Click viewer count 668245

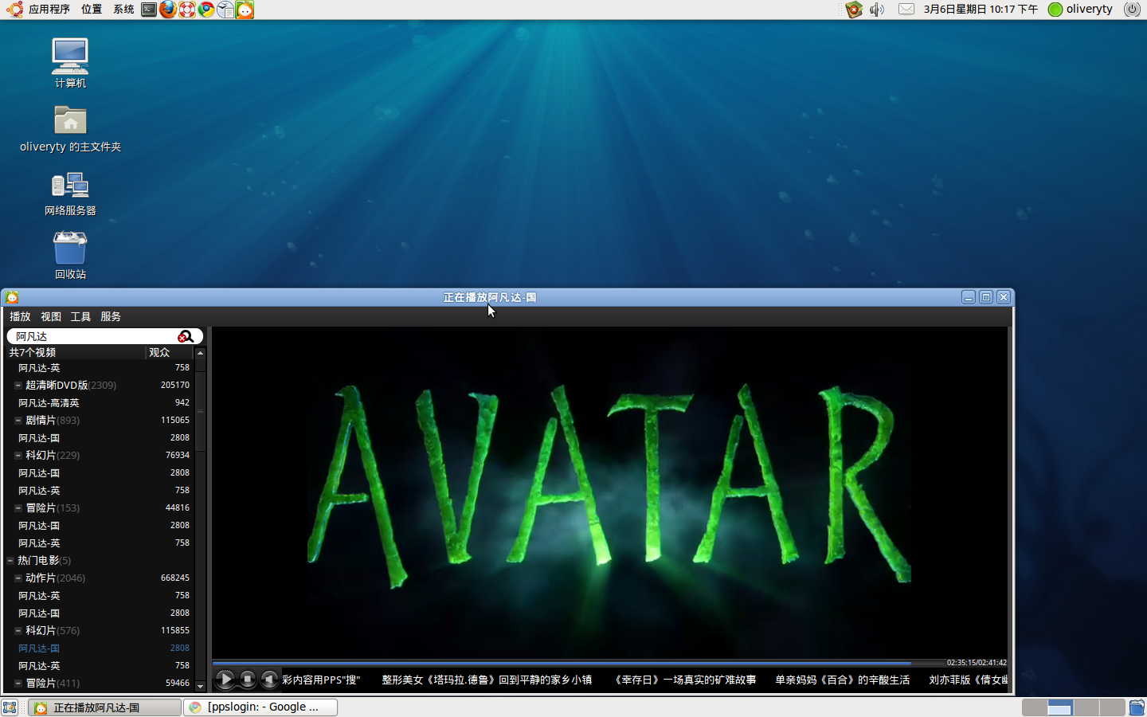175,578
